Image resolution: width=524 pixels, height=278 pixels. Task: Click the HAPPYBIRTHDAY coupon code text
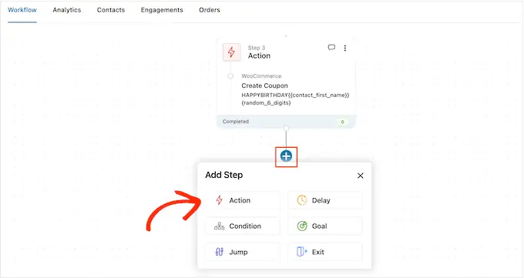295,99
